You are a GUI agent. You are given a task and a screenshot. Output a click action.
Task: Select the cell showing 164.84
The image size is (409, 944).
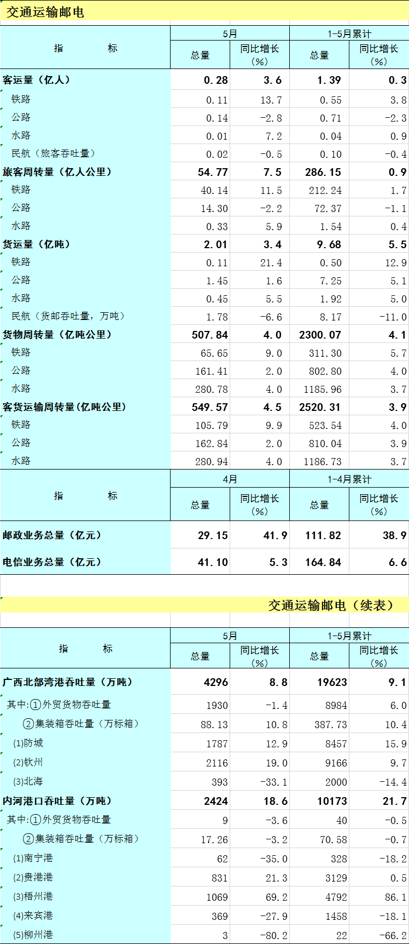pos(323,562)
